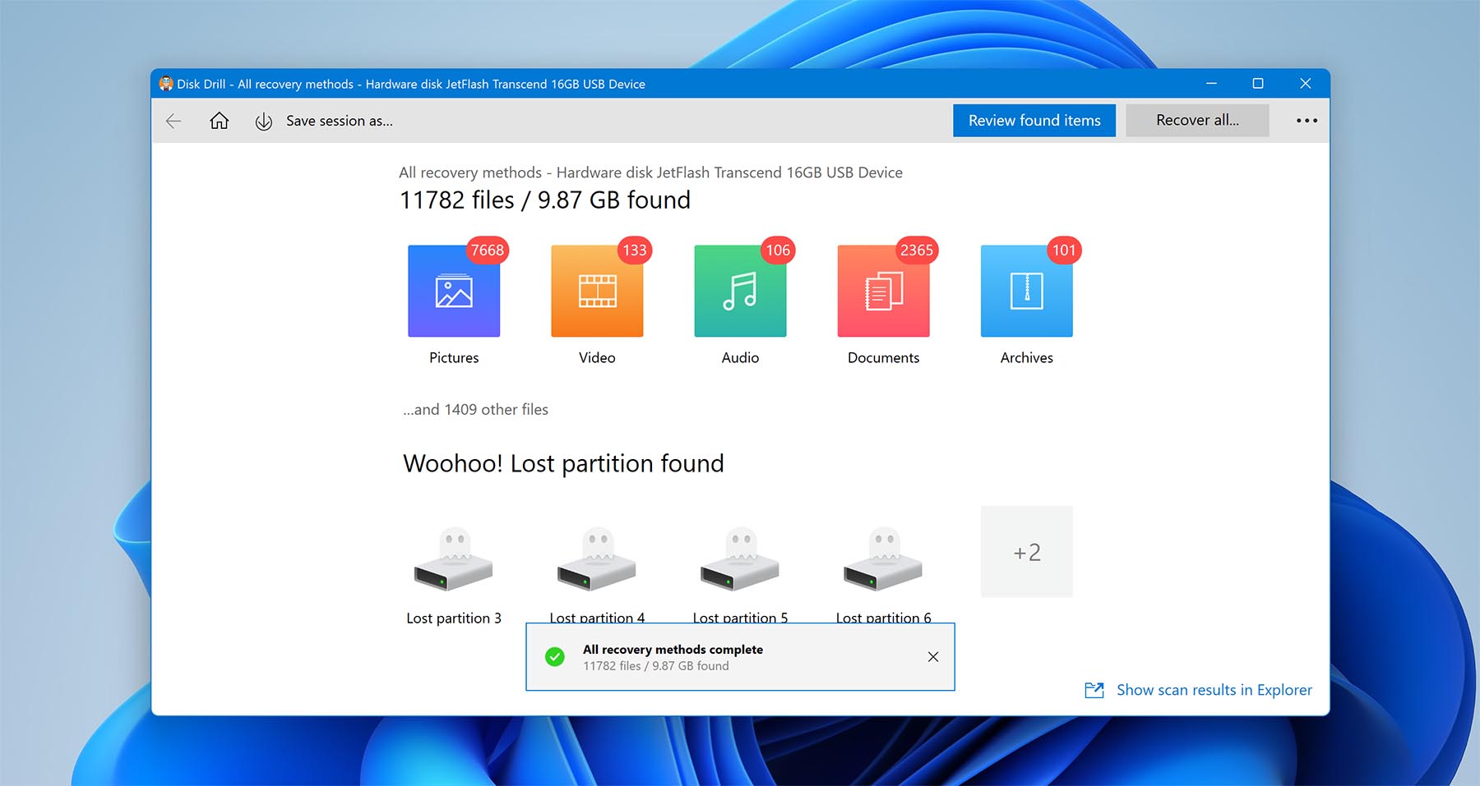Click the Pictures label text
This screenshot has height=786, width=1480.
[x=454, y=357]
